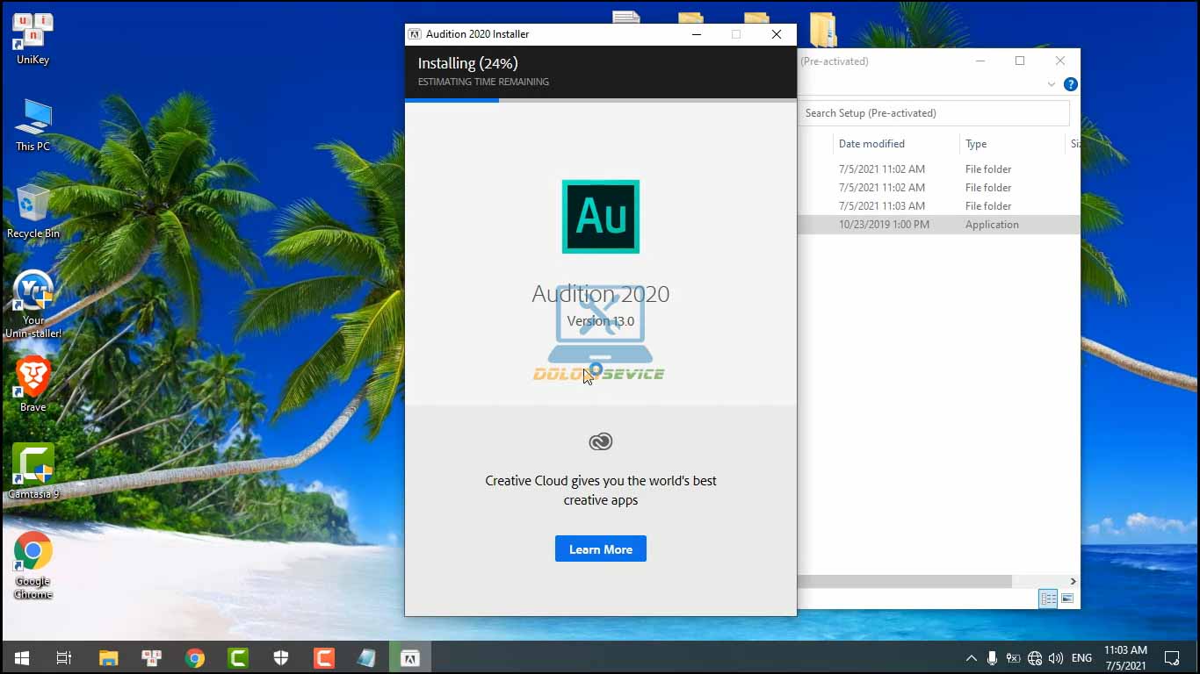Click Windows Security shield in taskbar
Screen dimensions: 1200x674
click(281, 658)
